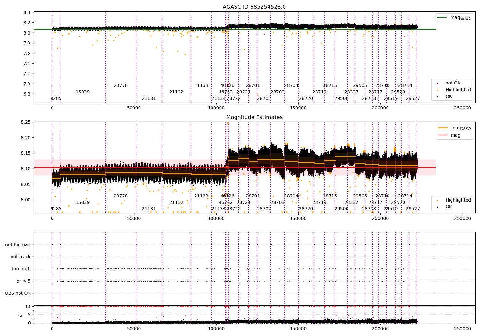Click the title 'AGASC ID 685254528.0'
This screenshot has height=336, width=480.
coord(254,7)
